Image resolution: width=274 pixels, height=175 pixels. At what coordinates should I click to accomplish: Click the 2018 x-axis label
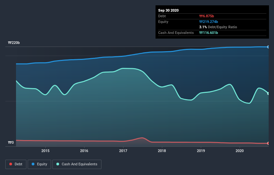coord(162,151)
